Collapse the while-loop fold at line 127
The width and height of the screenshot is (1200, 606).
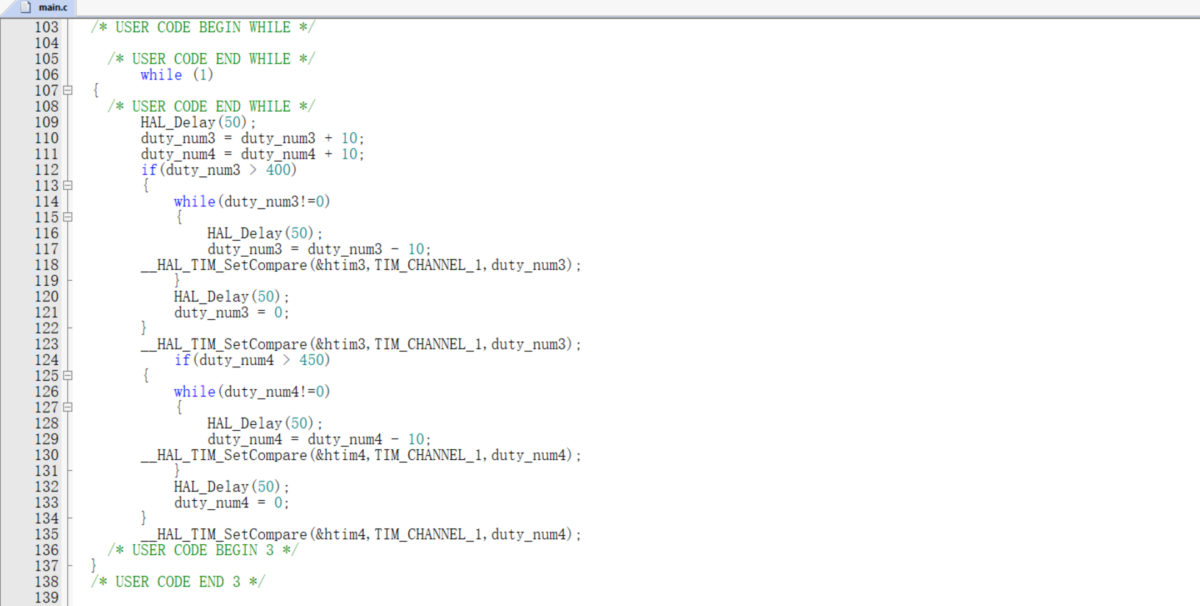click(68, 407)
